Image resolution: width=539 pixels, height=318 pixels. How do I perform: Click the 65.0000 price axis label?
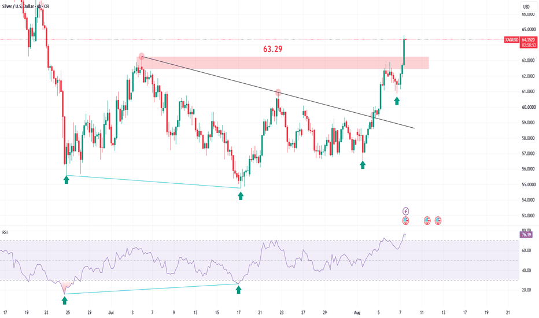coord(529,29)
